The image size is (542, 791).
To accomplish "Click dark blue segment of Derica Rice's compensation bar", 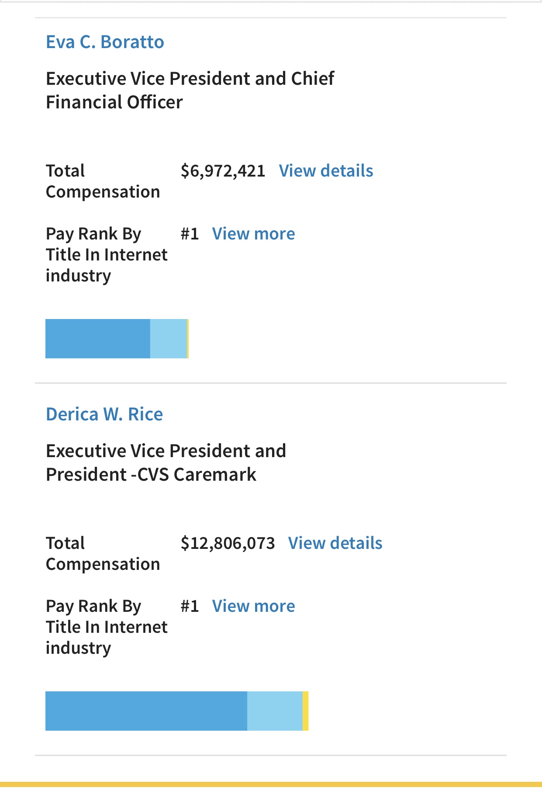I will coord(146,711).
